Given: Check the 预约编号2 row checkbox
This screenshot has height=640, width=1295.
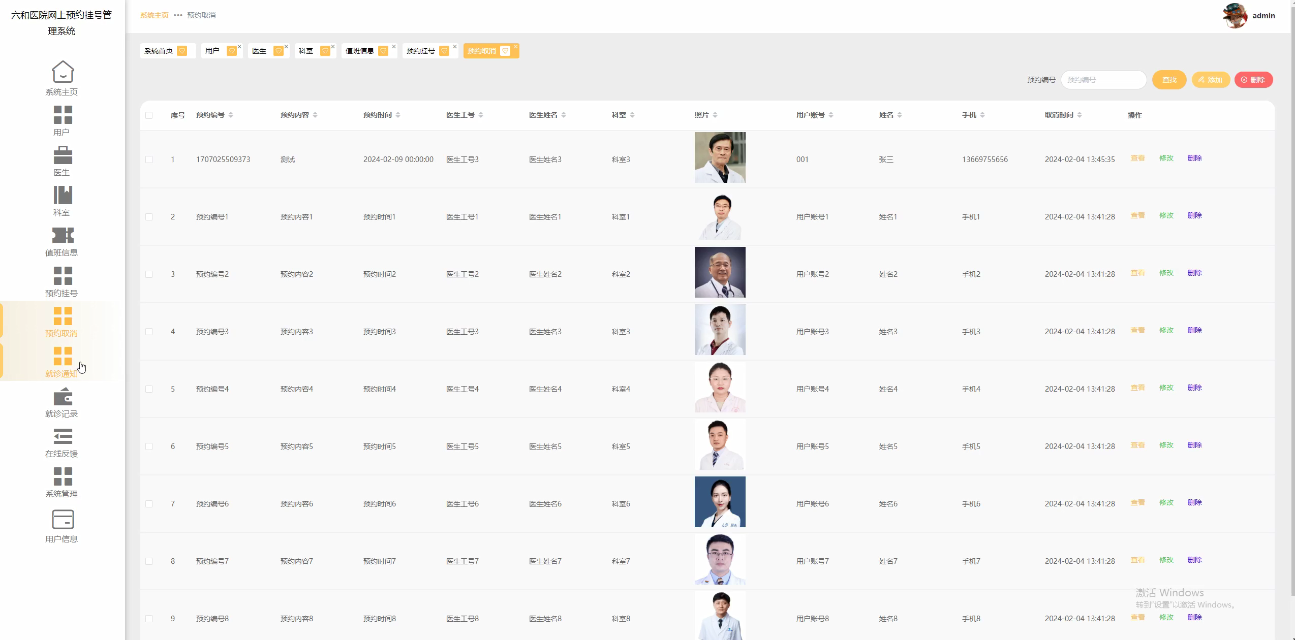Looking at the screenshot, I should pos(149,274).
